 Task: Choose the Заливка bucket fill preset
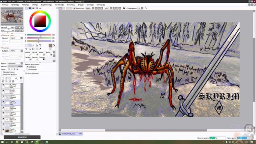coord(28,58)
